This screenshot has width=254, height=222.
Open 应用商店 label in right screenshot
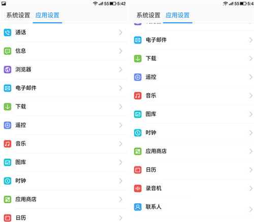(156, 151)
